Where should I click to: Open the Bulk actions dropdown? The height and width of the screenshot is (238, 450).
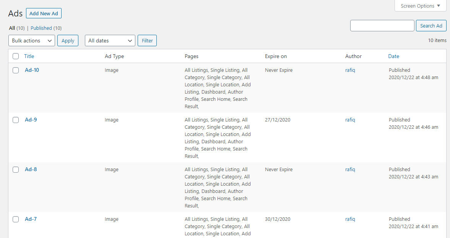point(31,40)
